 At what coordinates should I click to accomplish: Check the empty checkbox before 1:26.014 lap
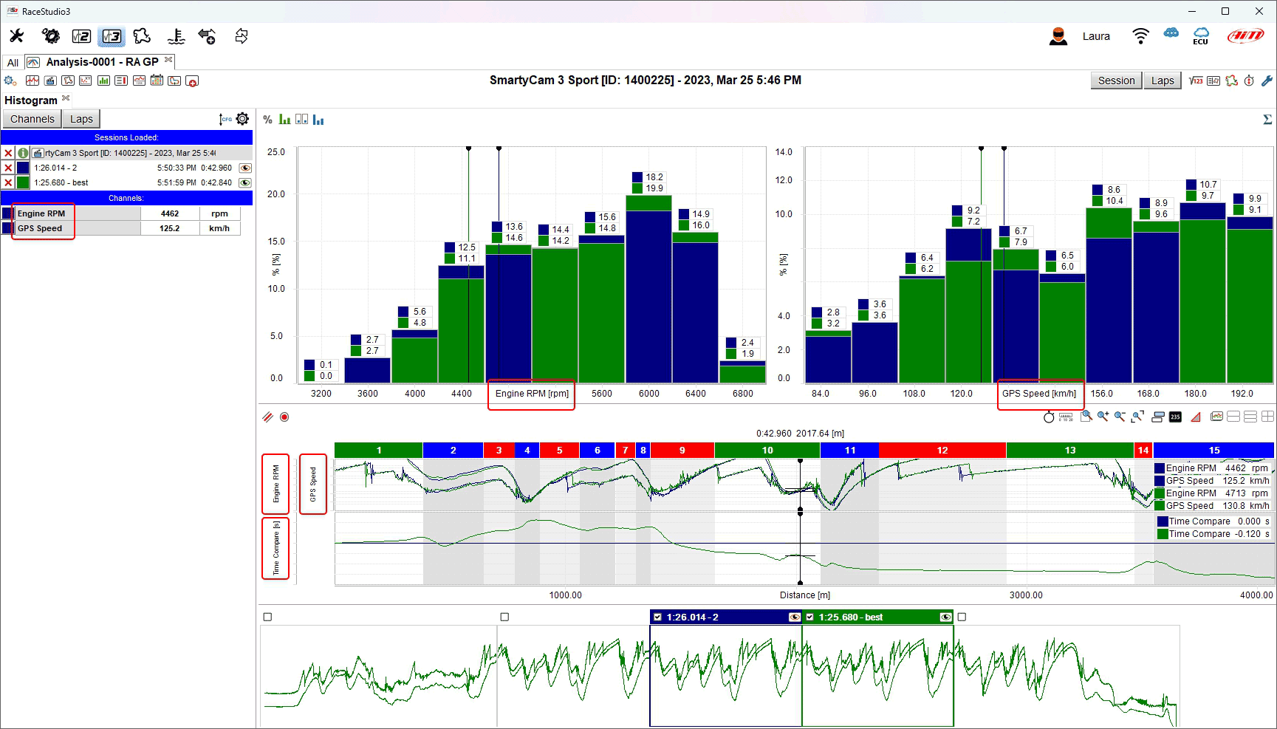point(504,617)
